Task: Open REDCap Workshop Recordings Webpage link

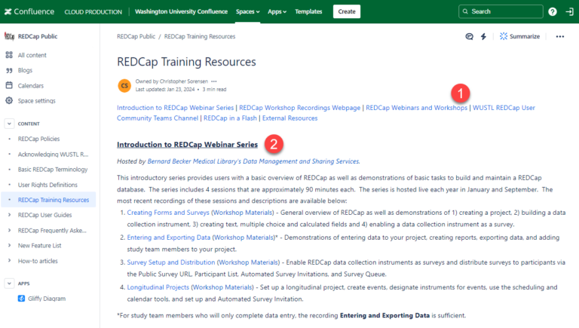Action: click(300, 108)
